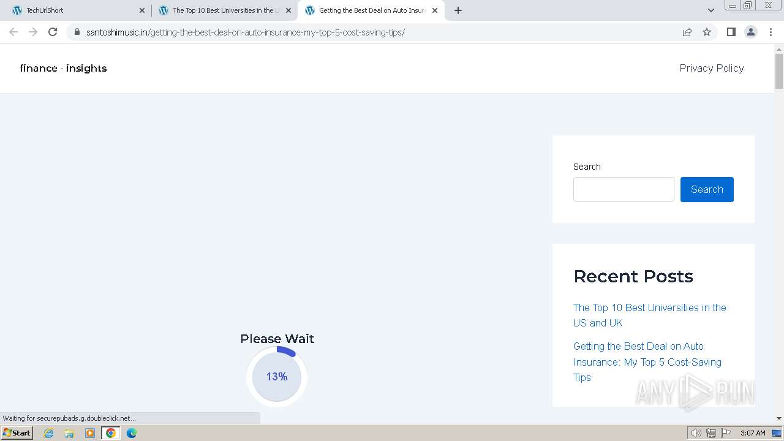Click the page scroll-down arrow
The height and width of the screenshot is (441, 784).
pos(779,418)
